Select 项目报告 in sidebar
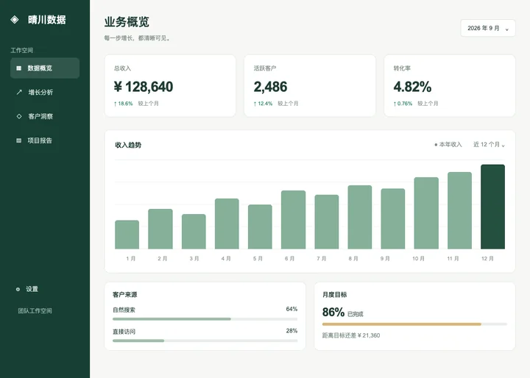530x378 pixels. 45,140
